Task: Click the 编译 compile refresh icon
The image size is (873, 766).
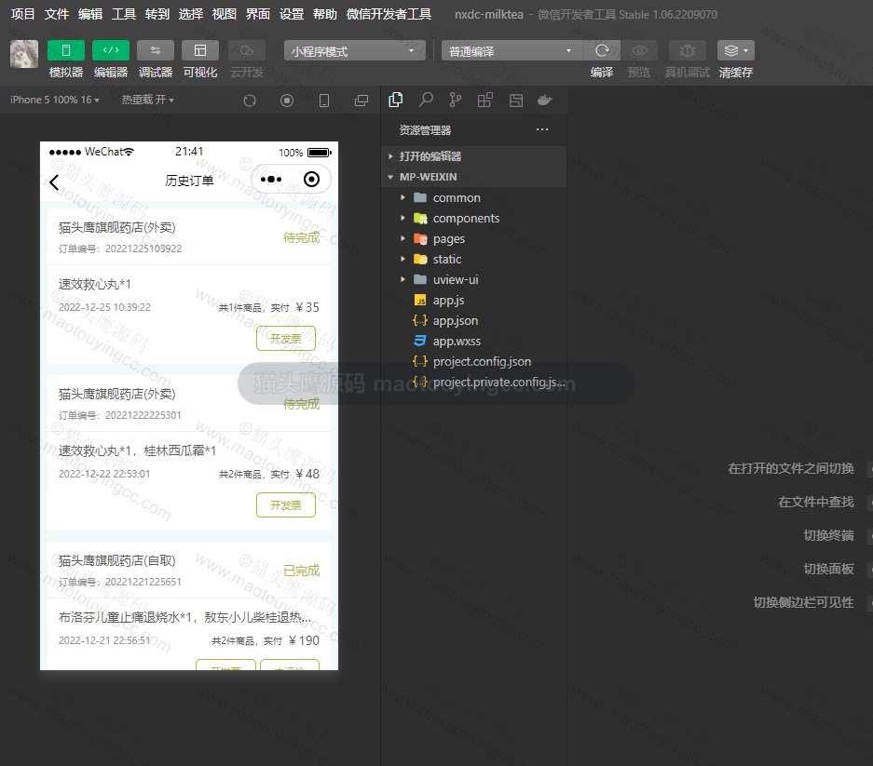Action: (602, 50)
